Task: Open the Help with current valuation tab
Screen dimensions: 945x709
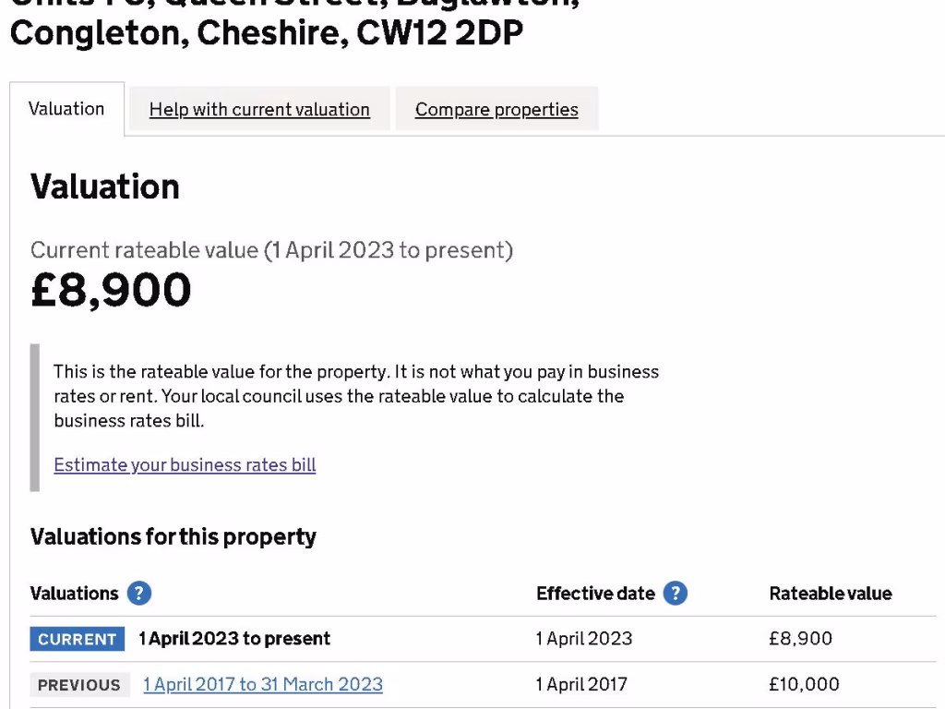Action: (x=259, y=110)
